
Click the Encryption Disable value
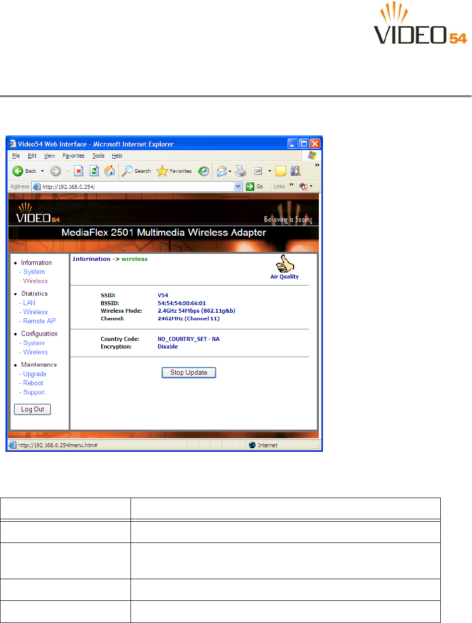tap(168, 347)
